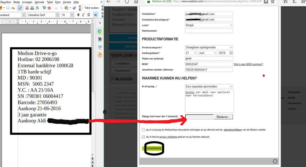306x167 pixels.
Task: Open browser Reading view book icon
Action: click(266, 2)
